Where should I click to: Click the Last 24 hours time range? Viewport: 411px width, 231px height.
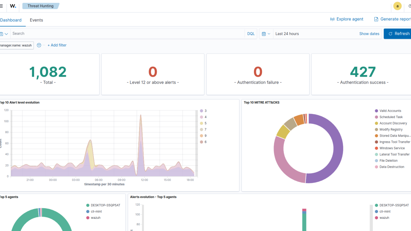[287, 34]
